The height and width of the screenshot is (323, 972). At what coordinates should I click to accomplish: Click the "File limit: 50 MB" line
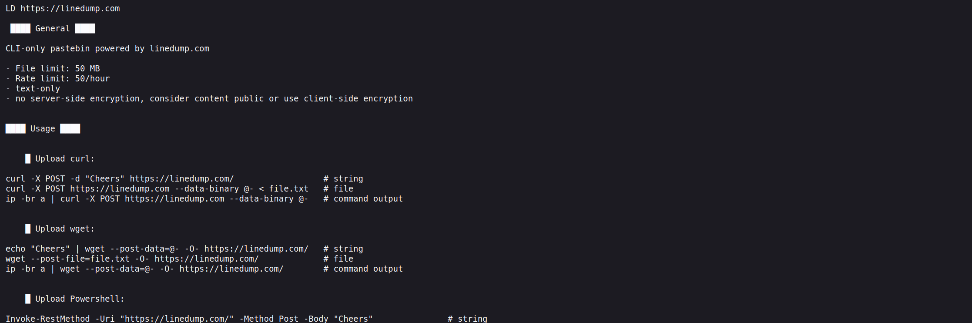(x=53, y=69)
